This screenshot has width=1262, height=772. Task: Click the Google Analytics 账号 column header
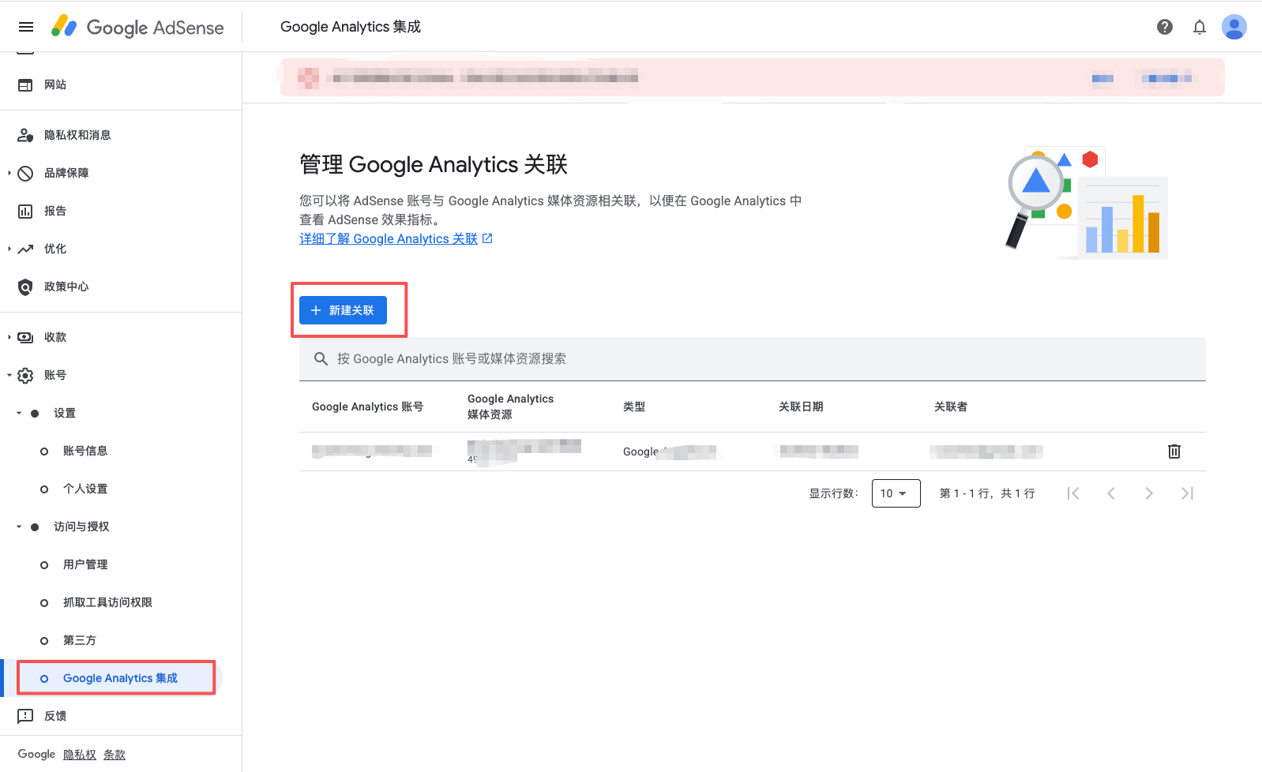click(x=367, y=407)
